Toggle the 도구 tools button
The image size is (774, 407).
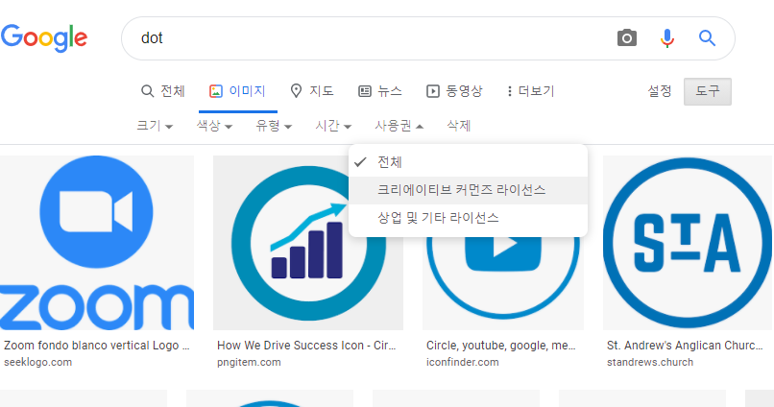click(708, 91)
